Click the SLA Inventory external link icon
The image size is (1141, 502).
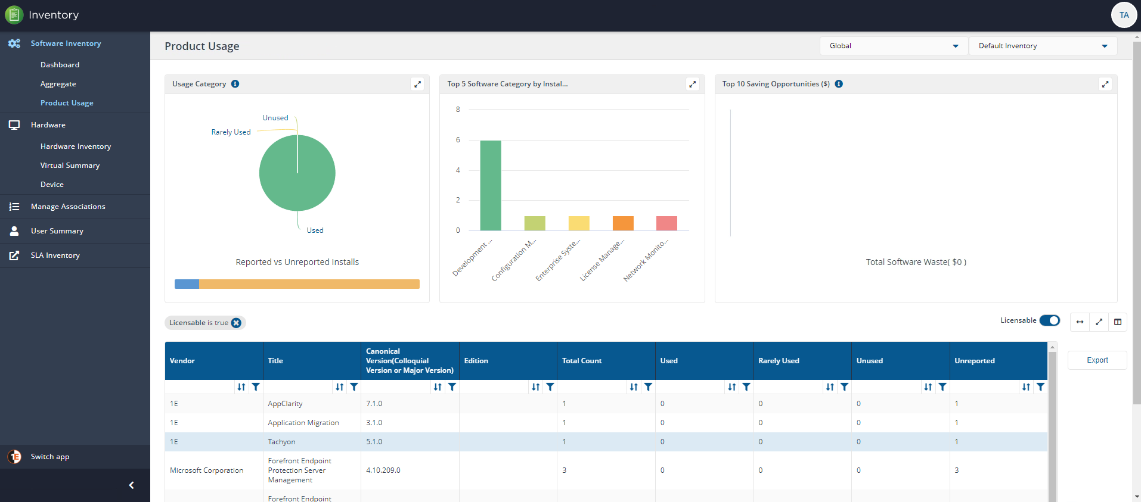coord(14,255)
